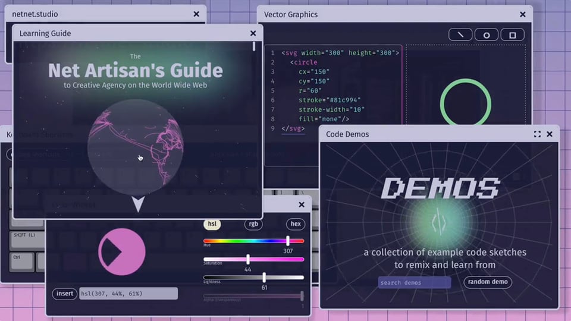Close the netnet.studio window
This screenshot has width=571, height=321.
(196, 14)
